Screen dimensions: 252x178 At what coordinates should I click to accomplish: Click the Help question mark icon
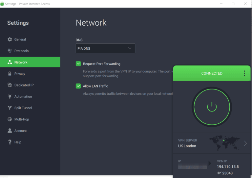click(x=10, y=142)
